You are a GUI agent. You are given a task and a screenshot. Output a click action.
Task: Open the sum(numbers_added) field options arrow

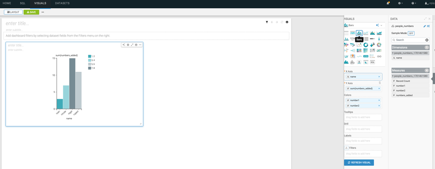(379, 88)
